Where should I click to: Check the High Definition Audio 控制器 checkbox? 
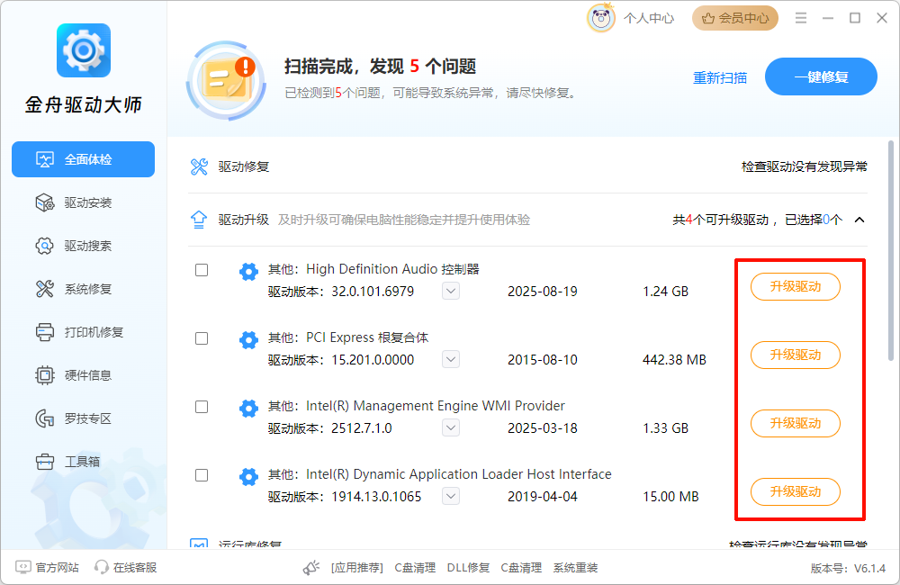[x=202, y=270]
